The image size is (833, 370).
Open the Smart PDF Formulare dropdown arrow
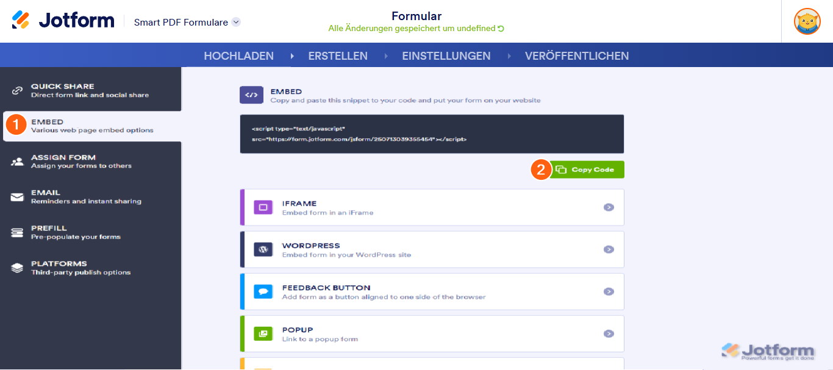[x=236, y=22]
